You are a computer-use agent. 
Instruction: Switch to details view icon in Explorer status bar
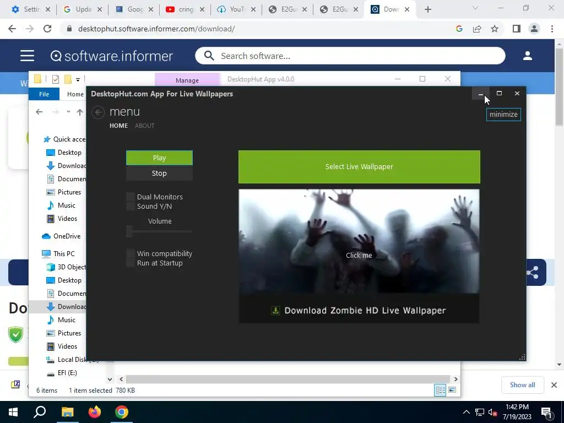[x=440, y=391]
